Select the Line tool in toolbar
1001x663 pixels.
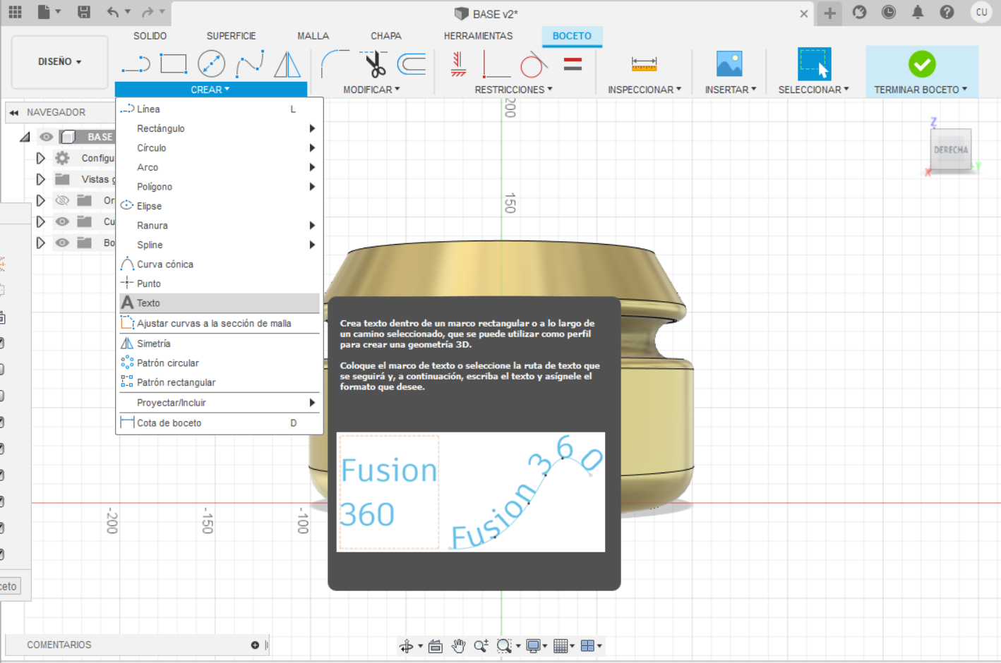(136, 65)
